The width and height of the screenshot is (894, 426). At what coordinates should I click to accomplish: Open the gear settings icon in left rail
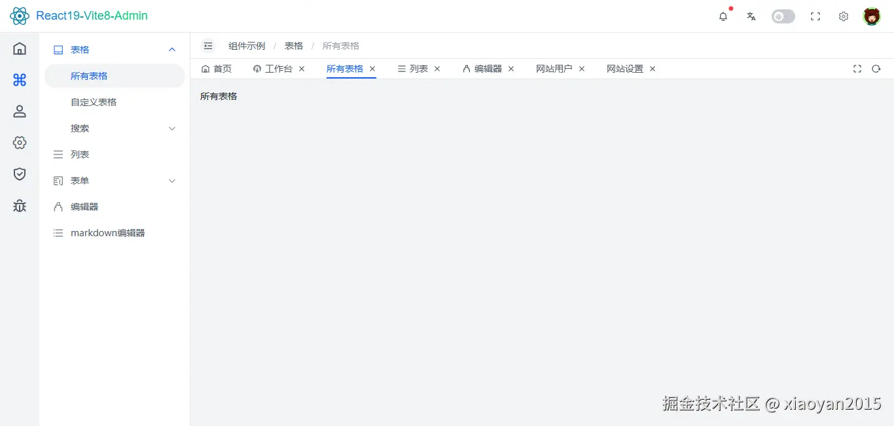20,143
